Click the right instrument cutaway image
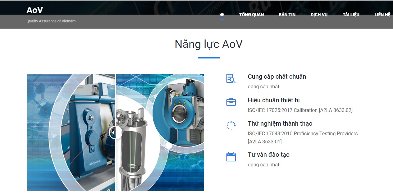Image resolution: width=393 pixels, height=195 pixels. (x=160, y=132)
